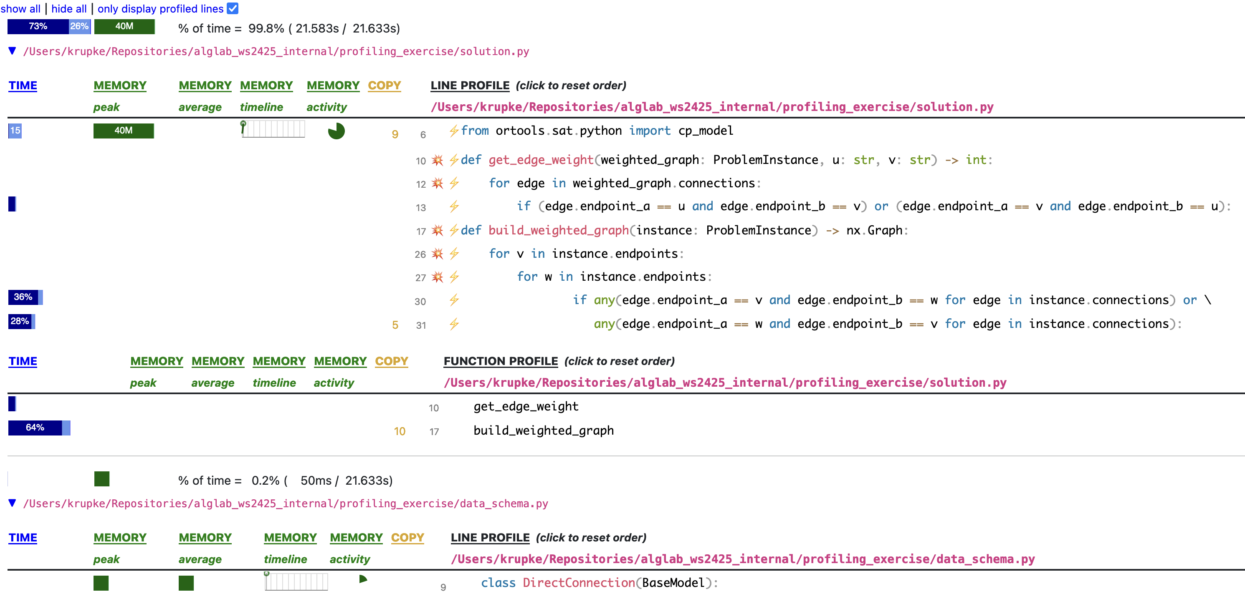The width and height of the screenshot is (1245, 599).
Task: Click lightning bolt icon on line 13
Action: pos(453,207)
